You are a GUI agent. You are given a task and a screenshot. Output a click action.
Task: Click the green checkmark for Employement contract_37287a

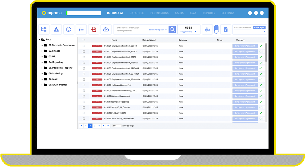tap(261, 51)
